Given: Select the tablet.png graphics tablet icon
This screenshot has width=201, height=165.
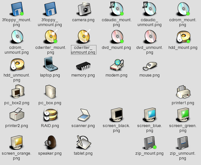Looking at the screenshot, I should (x=84, y=142).
